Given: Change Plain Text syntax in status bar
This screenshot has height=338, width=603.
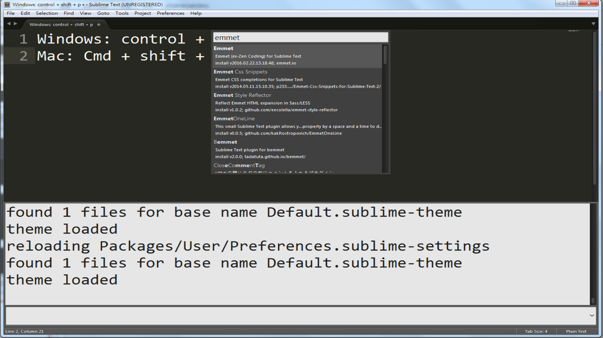Looking at the screenshot, I should click(x=576, y=331).
